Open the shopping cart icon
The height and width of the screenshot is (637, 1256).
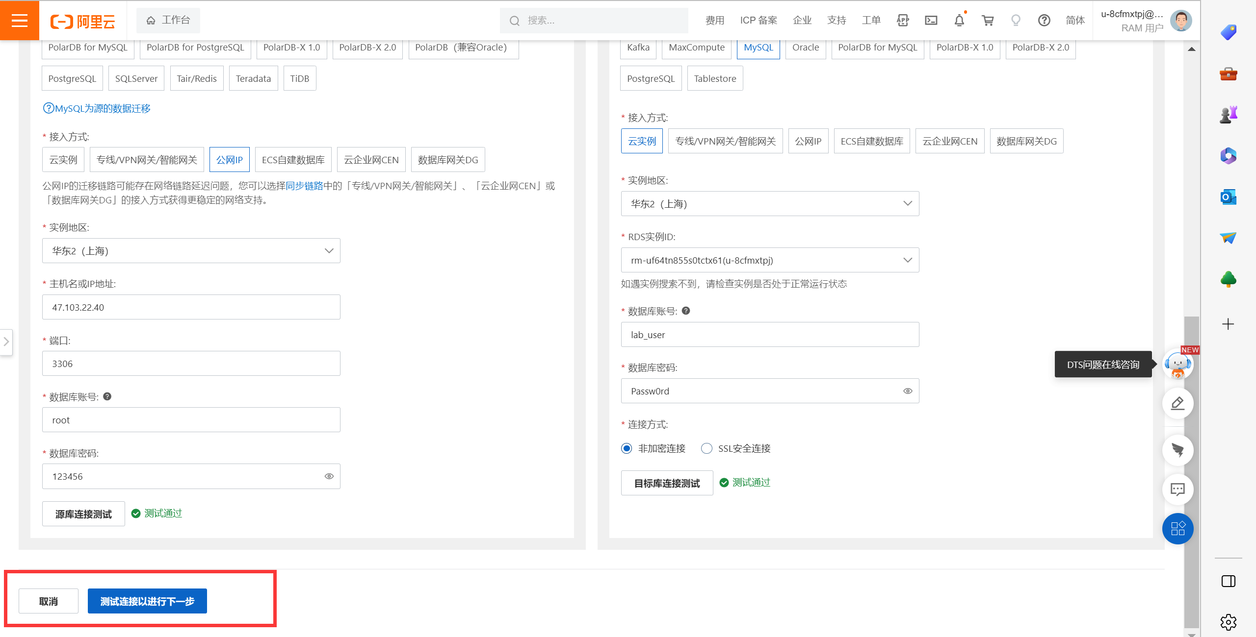988,20
